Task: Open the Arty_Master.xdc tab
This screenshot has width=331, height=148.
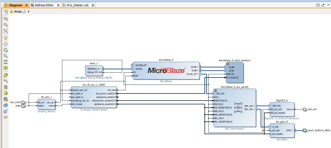Action: [78, 5]
